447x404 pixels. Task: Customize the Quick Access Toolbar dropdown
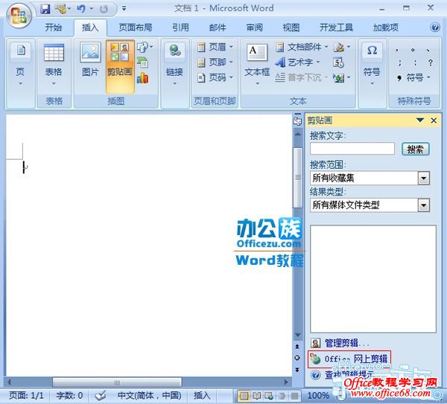(124, 8)
